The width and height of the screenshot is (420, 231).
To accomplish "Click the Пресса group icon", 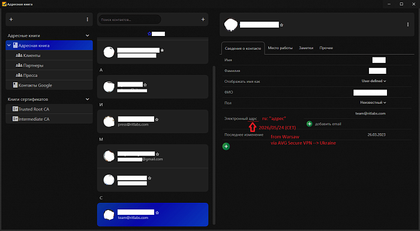I will tap(19, 75).
